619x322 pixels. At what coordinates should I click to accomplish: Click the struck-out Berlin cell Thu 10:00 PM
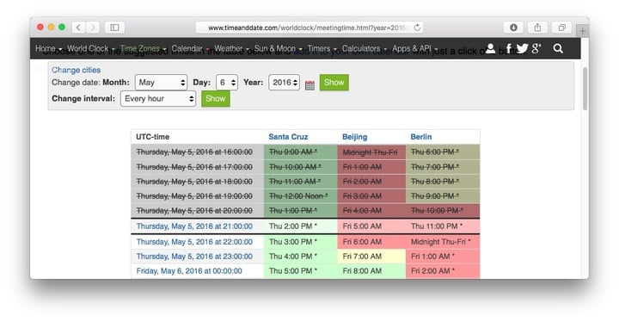click(443, 210)
